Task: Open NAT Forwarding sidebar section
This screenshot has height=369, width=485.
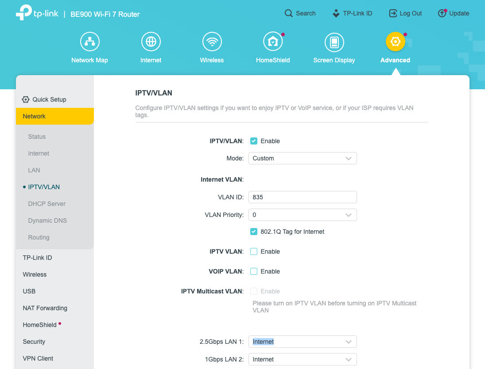Action: (x=45, y=308)
